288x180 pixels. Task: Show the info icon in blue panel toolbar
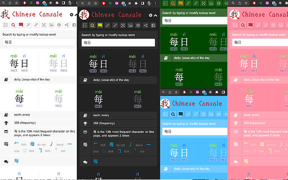[219, 114]
